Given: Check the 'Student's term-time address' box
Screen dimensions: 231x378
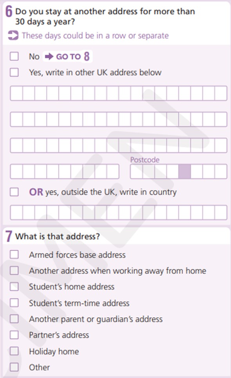Looking at the screenshot, I should point(14,303).
